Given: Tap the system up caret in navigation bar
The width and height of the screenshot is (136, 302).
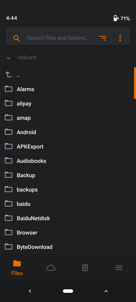Looking at the screenshot, I should pos(106,291).
